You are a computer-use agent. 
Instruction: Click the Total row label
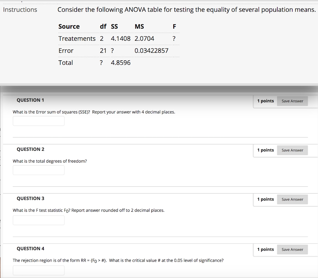(x=66, y=63)
